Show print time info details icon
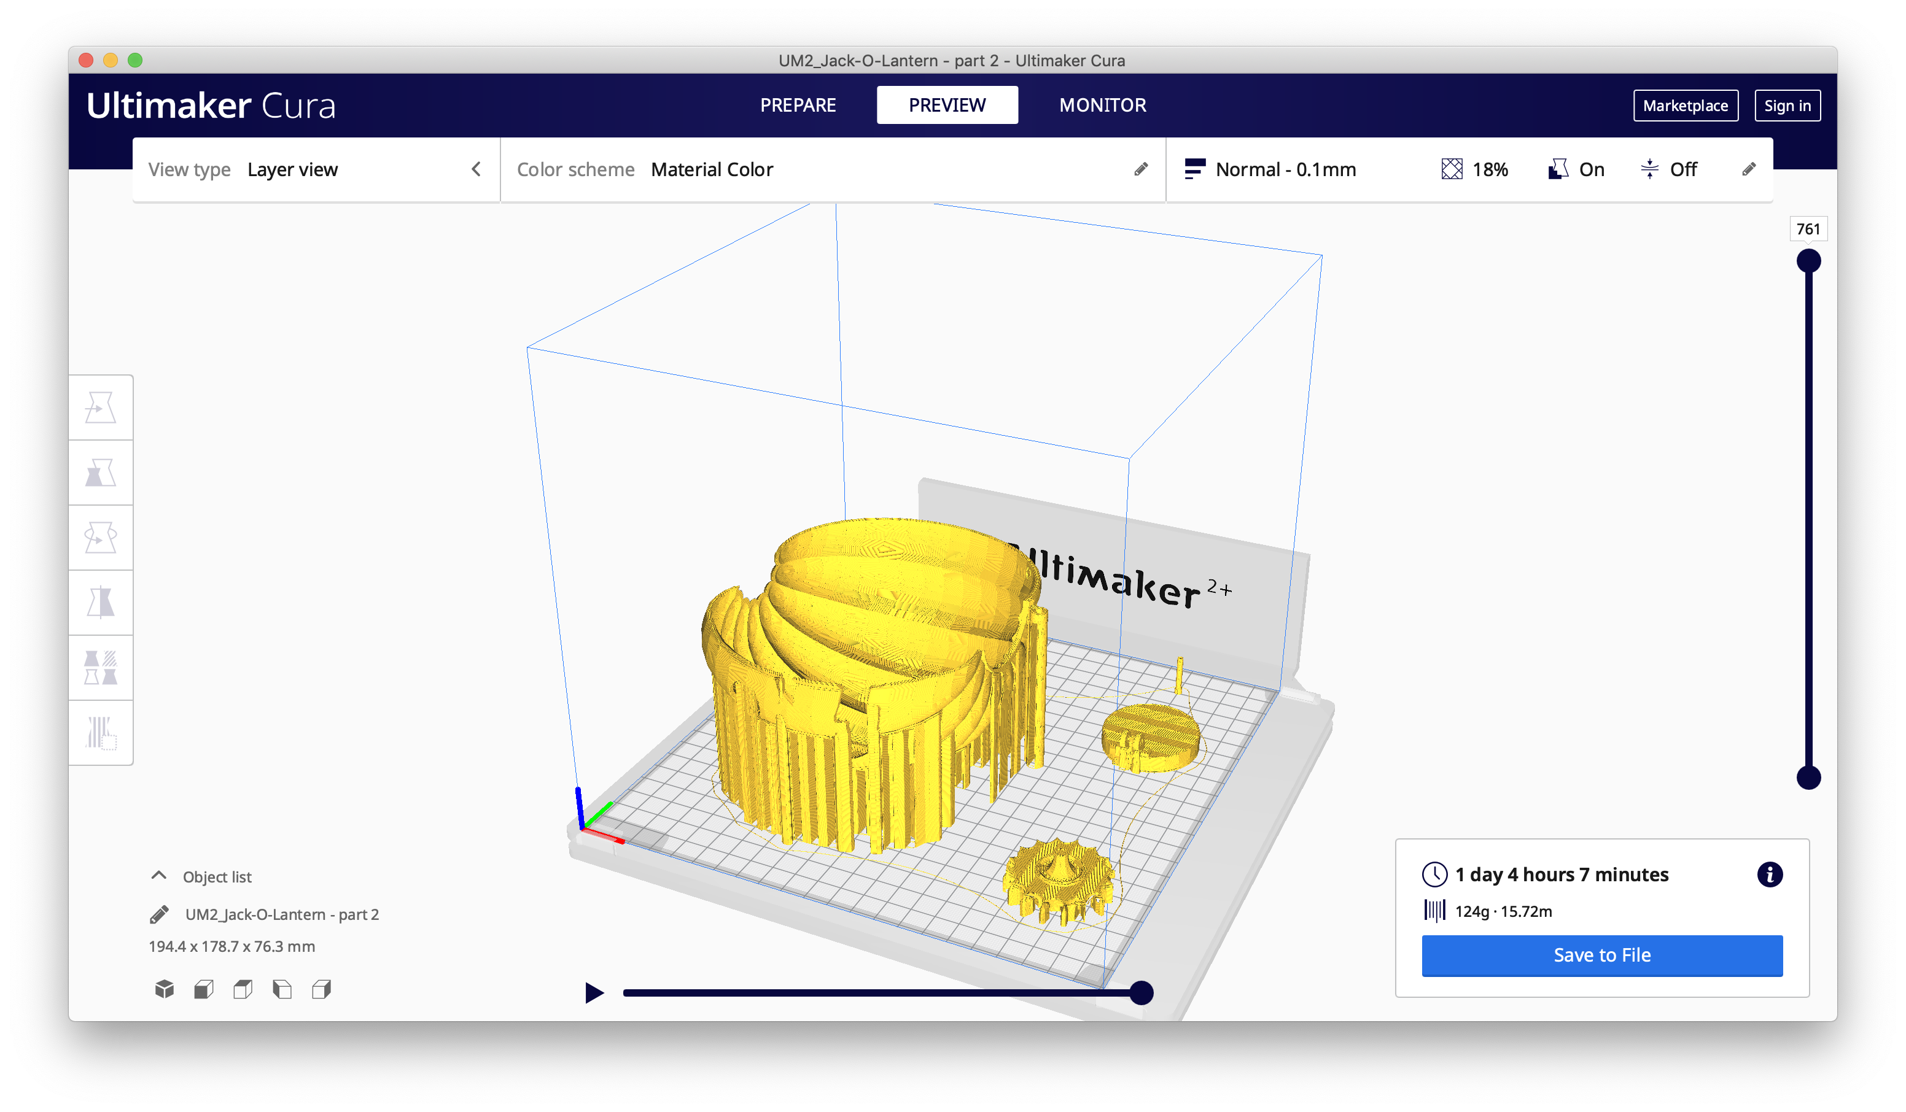Viewport: 1906px width, 1112px height. point(1769,875)
